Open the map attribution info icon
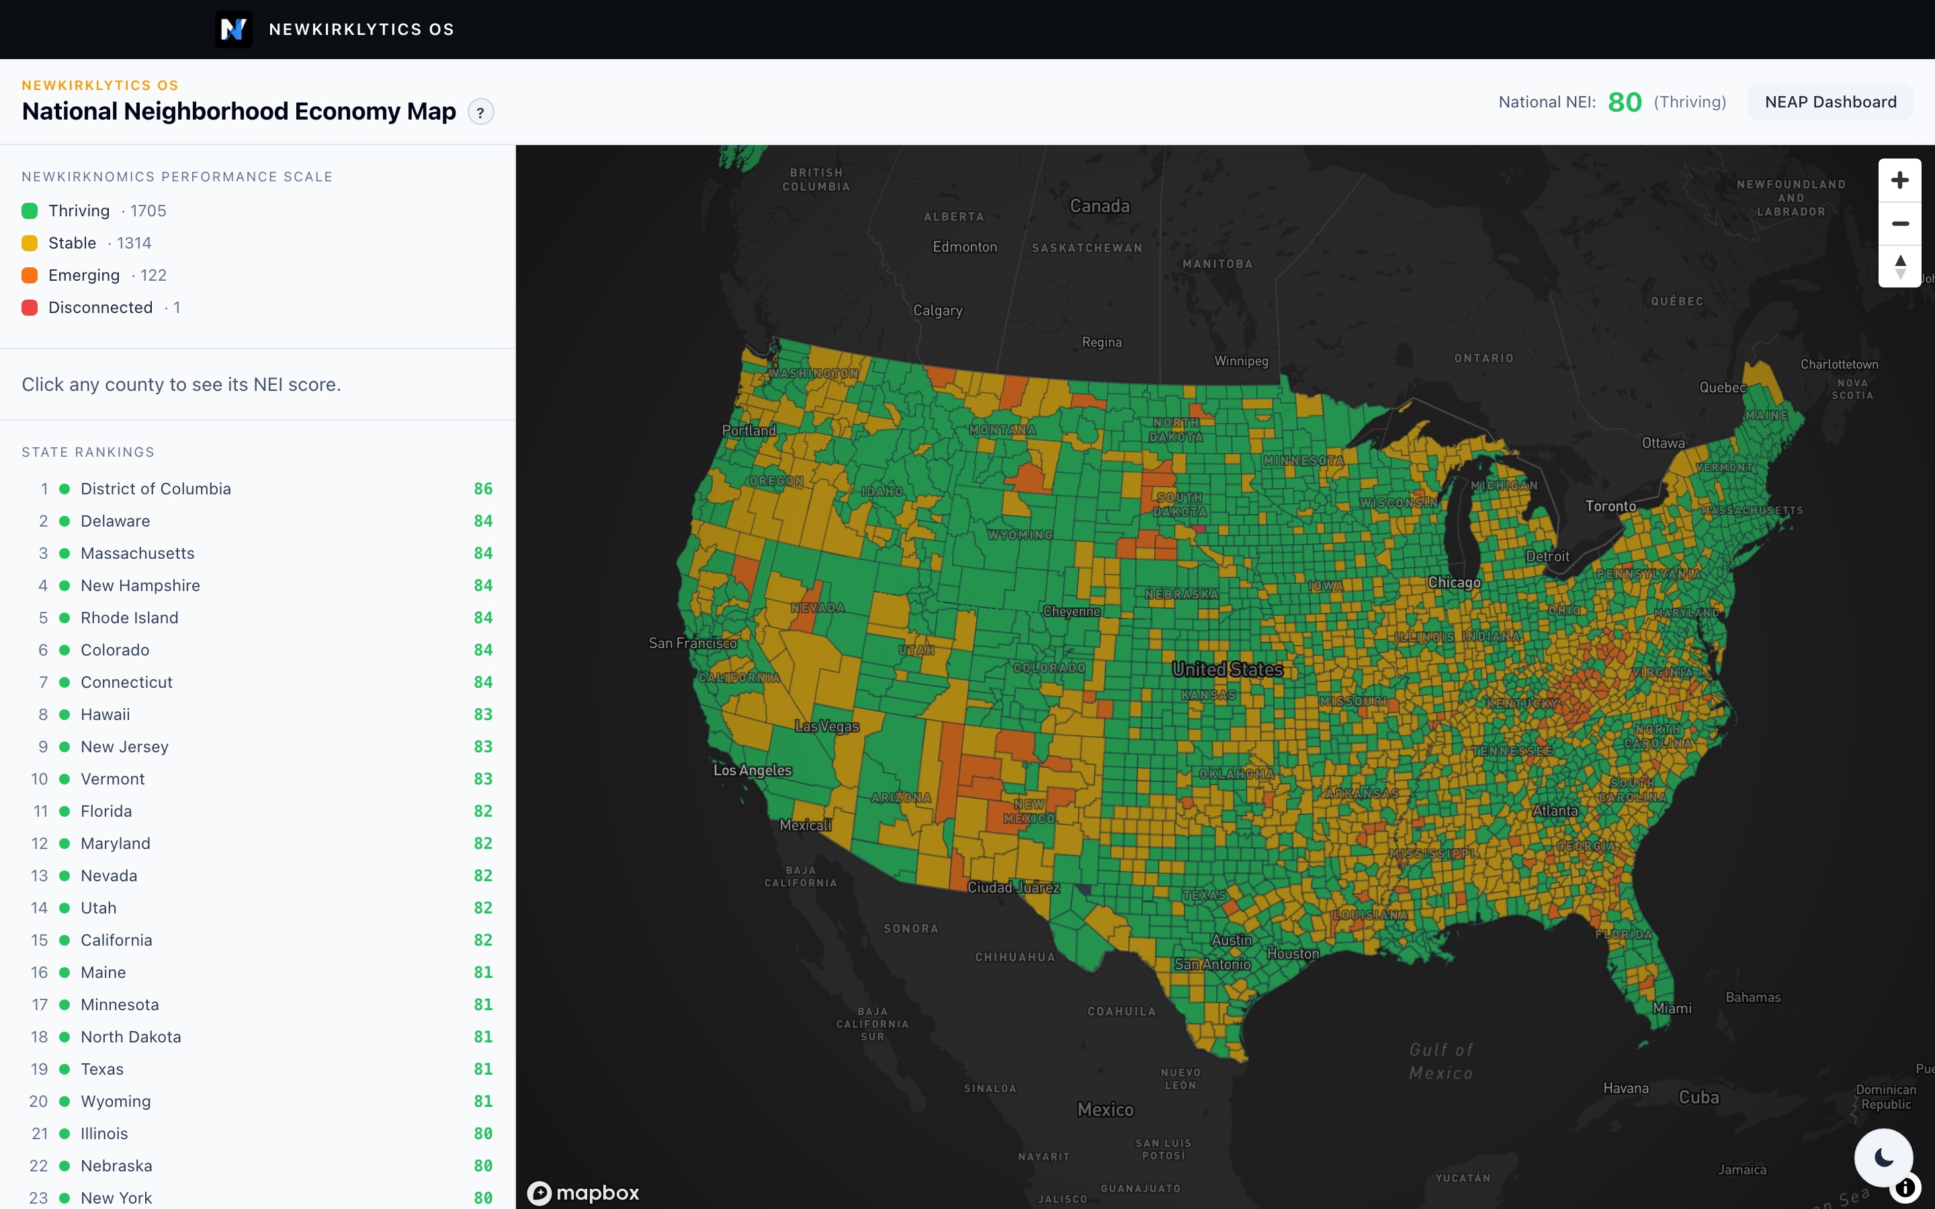1935x1209 pixels. point(1905,1188)
